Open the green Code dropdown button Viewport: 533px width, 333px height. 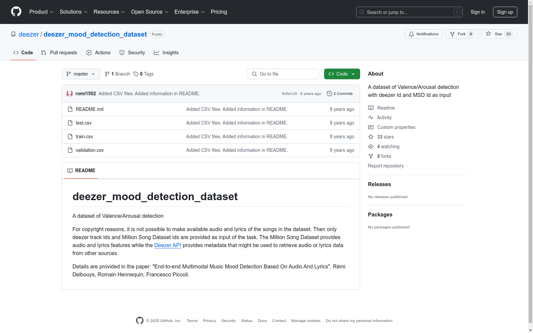[x=342, y=74]
